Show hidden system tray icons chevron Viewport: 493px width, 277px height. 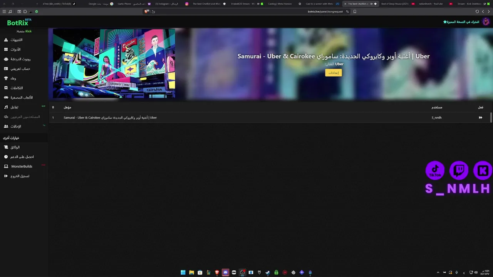point(438,272)
